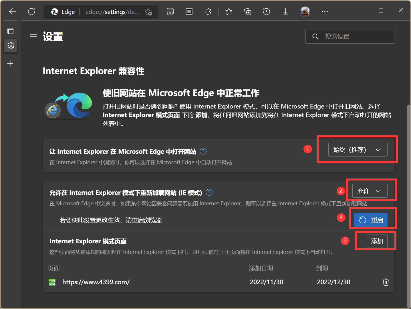Image resolution: width=411 pixels, height=309 pixels.
Task: Reload the page with the refresh icon
Action: pyautogui.click(x=31, y=11)
